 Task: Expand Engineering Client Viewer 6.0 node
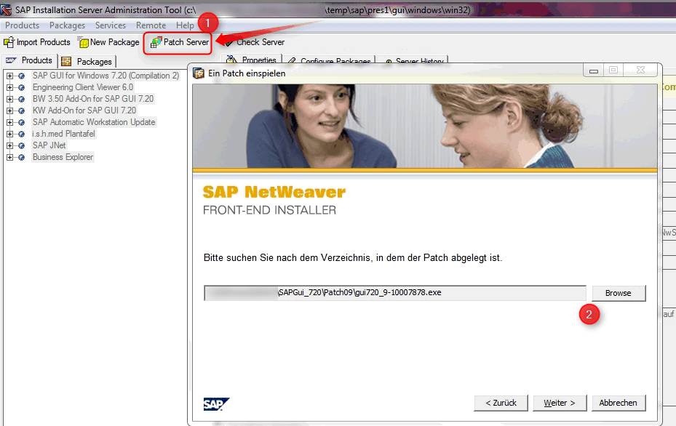[9, 87]
